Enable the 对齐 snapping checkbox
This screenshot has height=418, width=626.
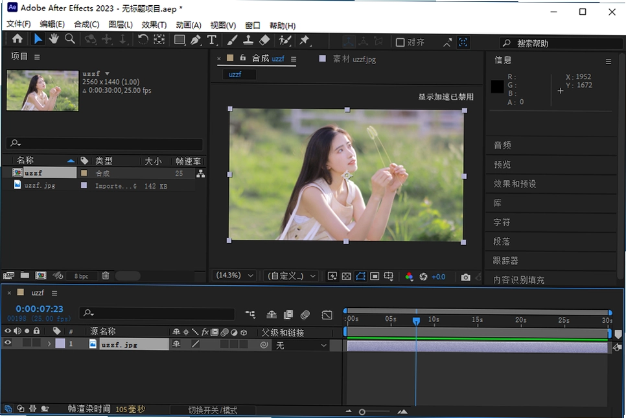pyautogui.click(x=400, y=42)
